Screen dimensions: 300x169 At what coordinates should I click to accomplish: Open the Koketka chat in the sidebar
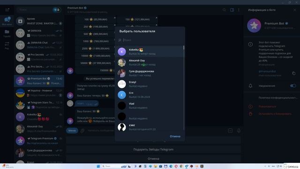click(39, 117)
